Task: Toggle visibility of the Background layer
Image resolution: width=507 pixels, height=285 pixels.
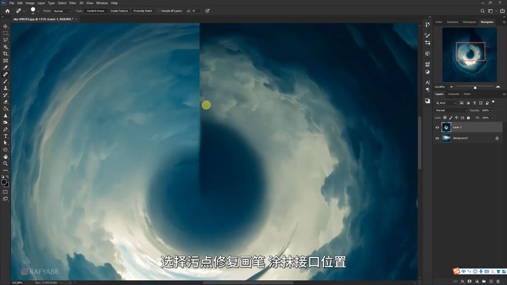Action: (x=437, y=138)
